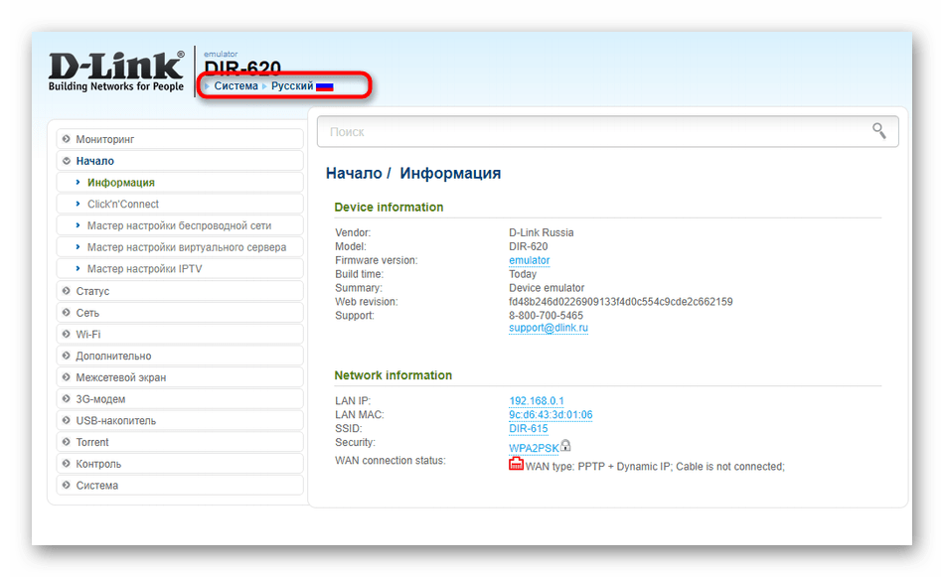This screenshot has width=944, height=577.
Task: Click the Build time Today value
Action: point(523,274)
